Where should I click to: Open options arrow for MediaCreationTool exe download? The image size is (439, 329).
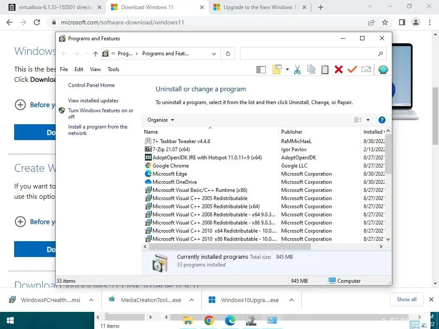(x=192, y=300)
